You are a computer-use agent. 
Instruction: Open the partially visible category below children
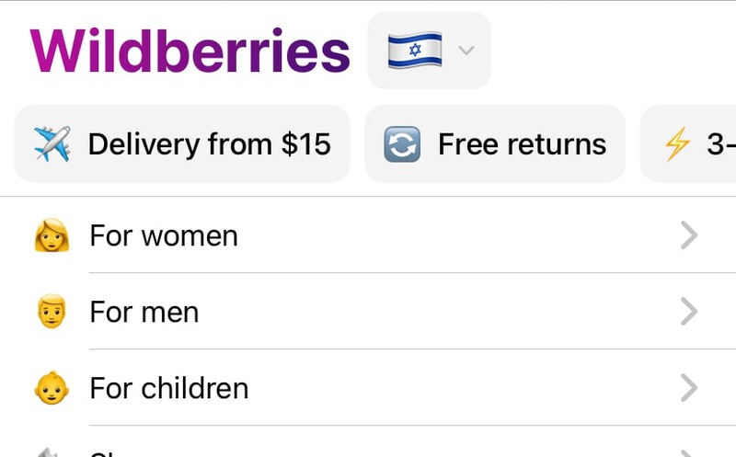click(x=368, y=442)
